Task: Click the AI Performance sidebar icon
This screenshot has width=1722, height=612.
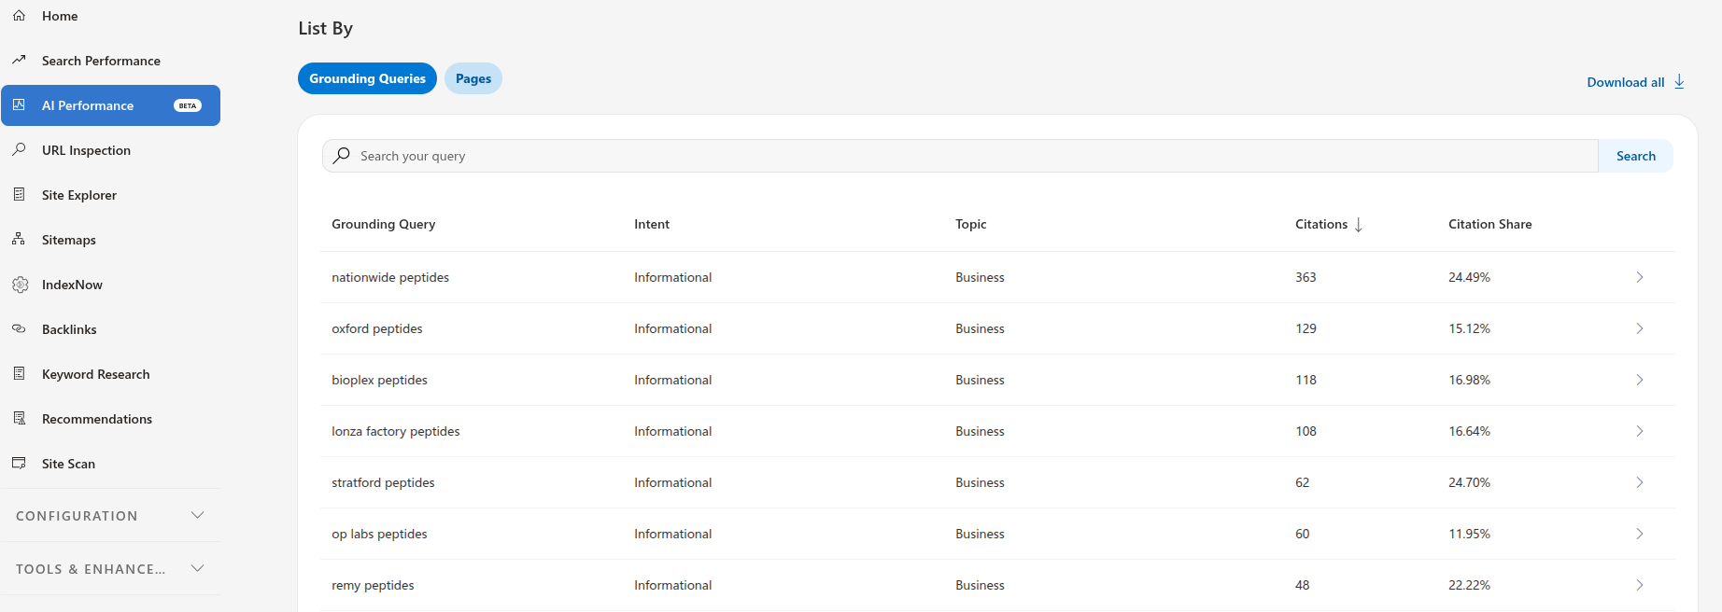Action: (x=19, y=105)
